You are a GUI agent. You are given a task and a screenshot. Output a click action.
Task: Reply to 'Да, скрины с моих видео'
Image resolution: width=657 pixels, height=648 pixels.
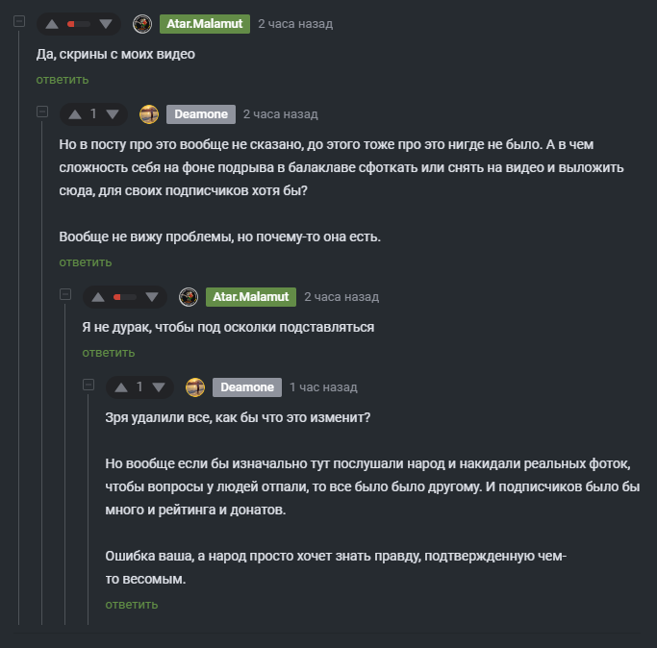(63, 80)
